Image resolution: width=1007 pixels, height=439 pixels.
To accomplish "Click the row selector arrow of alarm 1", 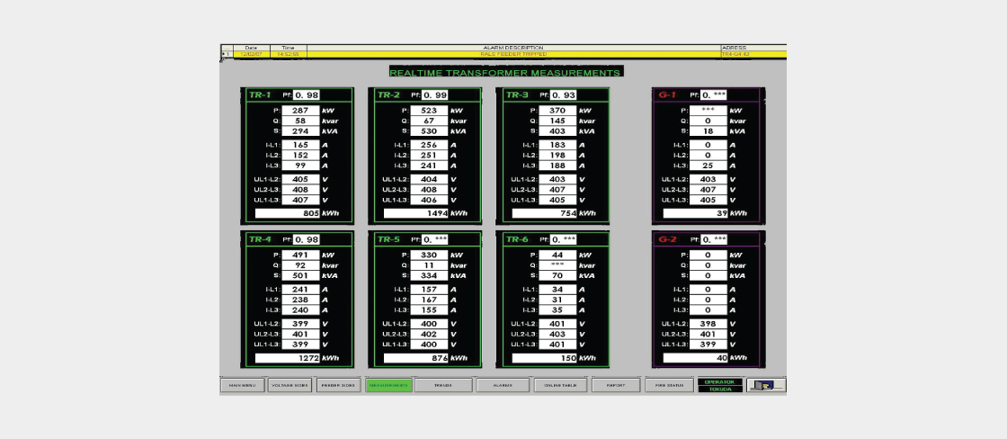I will 226,55.
